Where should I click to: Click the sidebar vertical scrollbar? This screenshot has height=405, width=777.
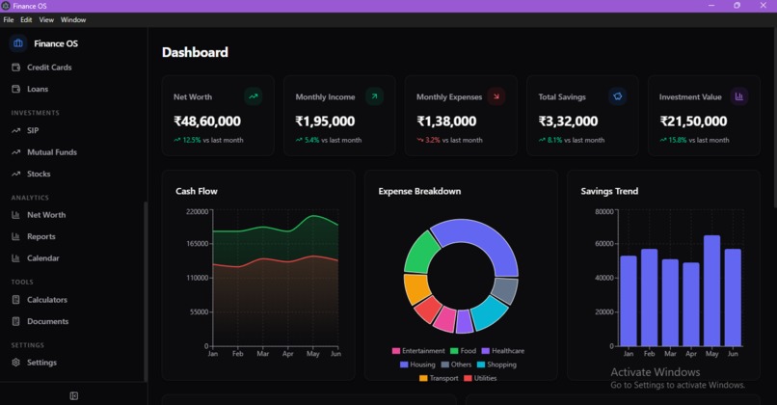click(146, 291)
